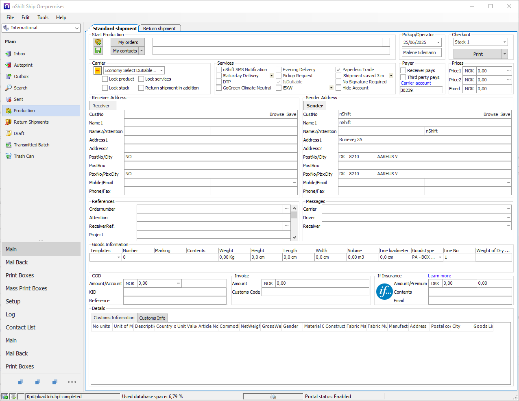Click the Transmitted Batch icon
The width and height of the screenshot is (519, 401).
coord(8,145)
